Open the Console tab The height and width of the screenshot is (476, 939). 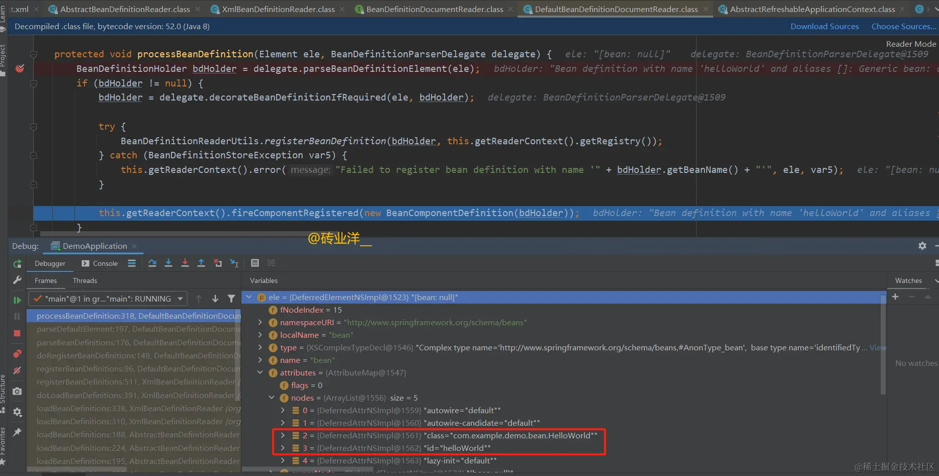[100, 263]
